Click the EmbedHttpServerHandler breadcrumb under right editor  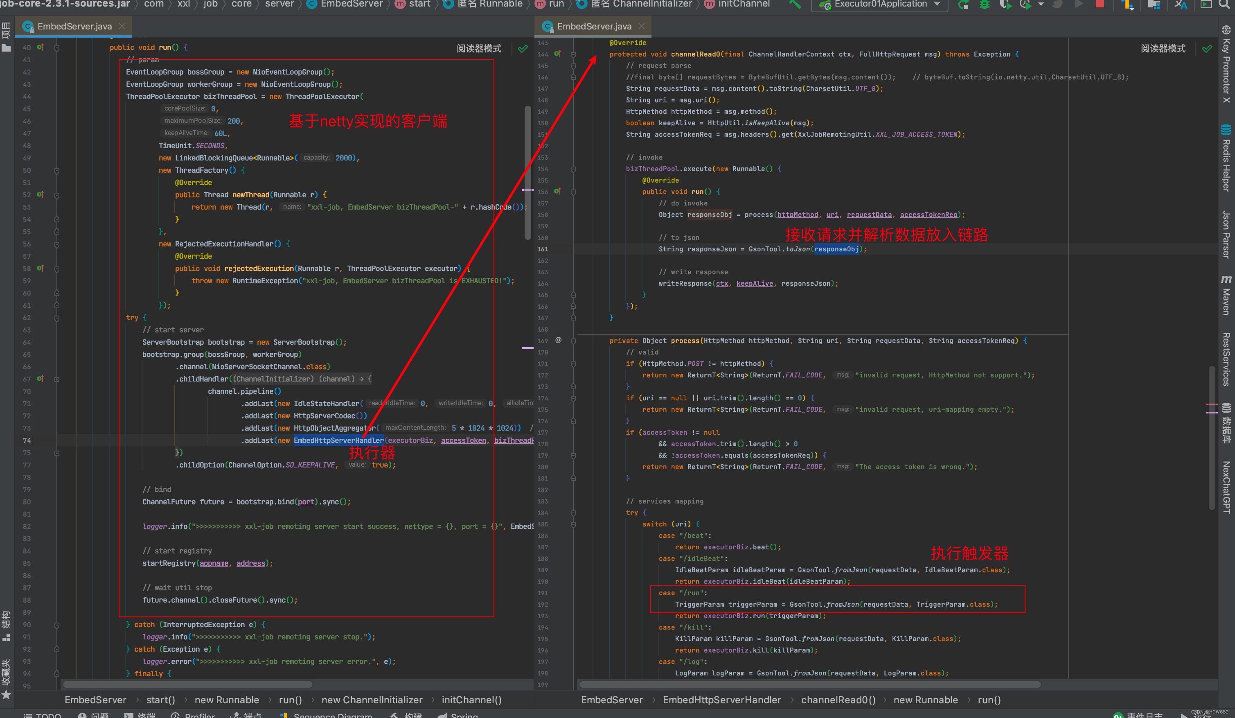coord(721,700)
